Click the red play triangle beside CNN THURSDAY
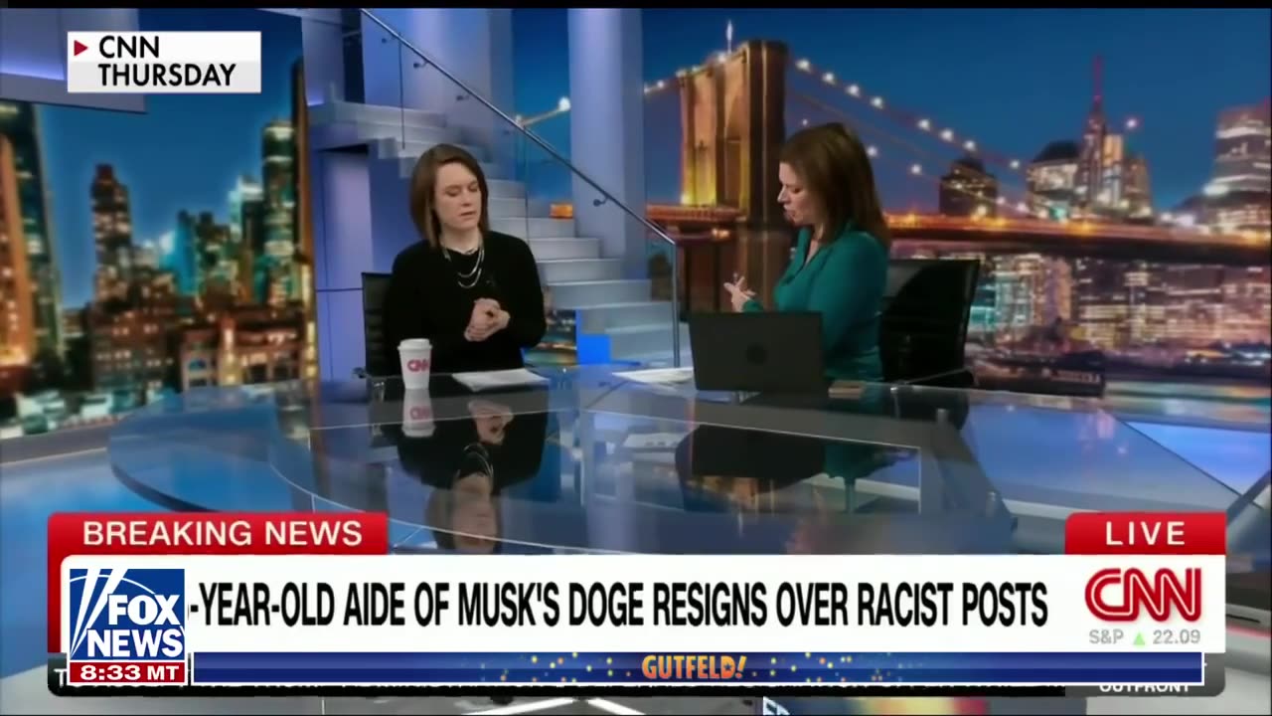The width and height of the screenshot is (1272, 716). tap(81, 48)
